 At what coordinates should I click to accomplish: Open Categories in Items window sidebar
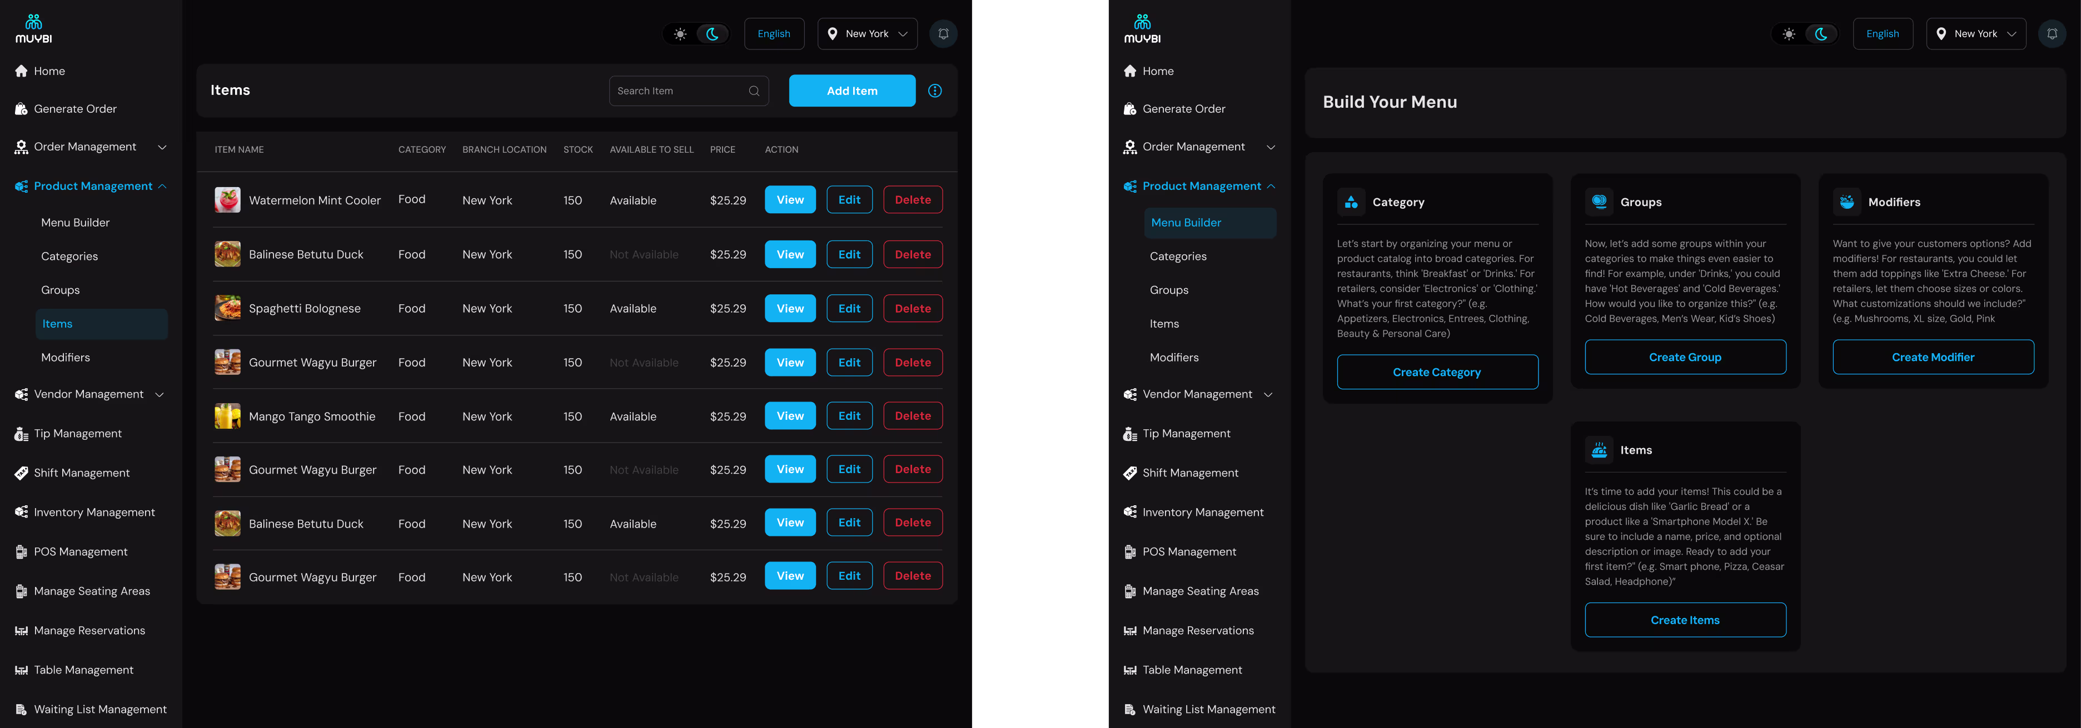point(69,257)
